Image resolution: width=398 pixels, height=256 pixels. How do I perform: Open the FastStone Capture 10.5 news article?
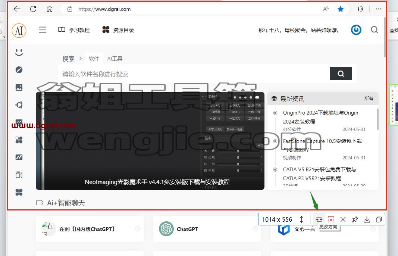point(322,146)
